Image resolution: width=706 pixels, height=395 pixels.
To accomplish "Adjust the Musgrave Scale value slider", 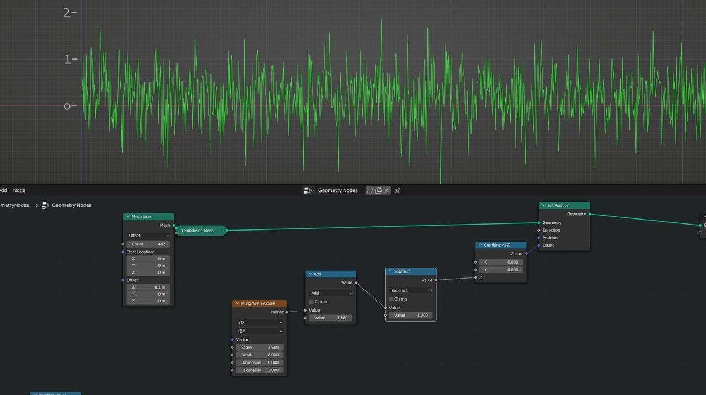I will [x=259, y=348].
